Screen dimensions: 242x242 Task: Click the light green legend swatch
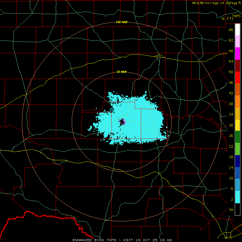pos(237,149)
